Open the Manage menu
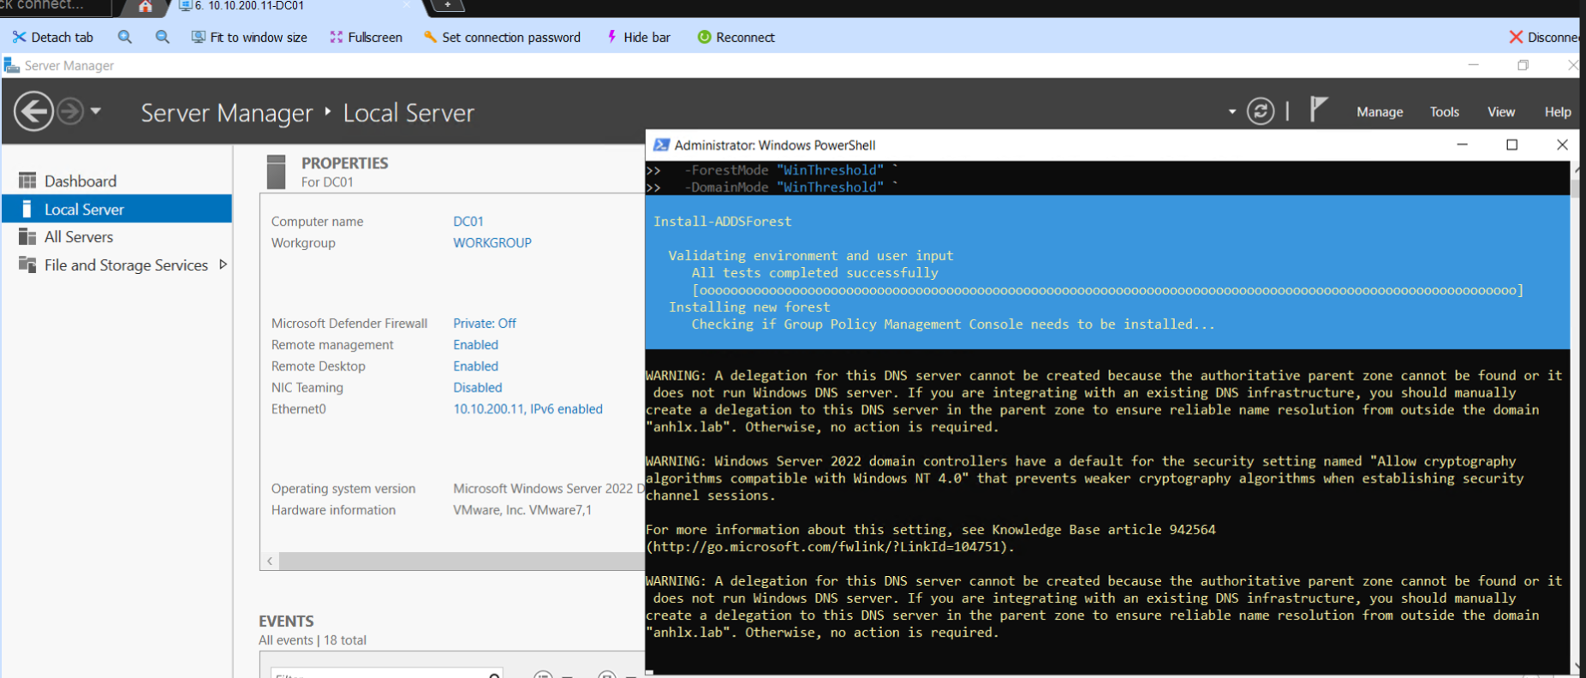1586x678 pixels. coord(1380,112)
